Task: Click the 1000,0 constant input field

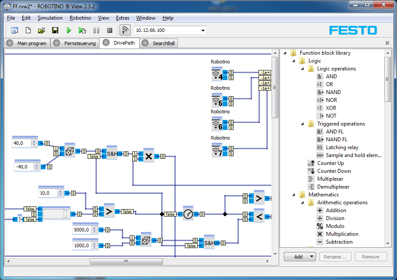Action: click(x=82, y=245)
